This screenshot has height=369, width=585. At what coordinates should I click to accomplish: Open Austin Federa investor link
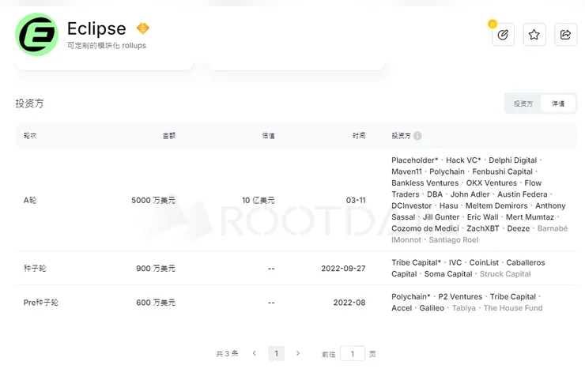tap(523, 194)
